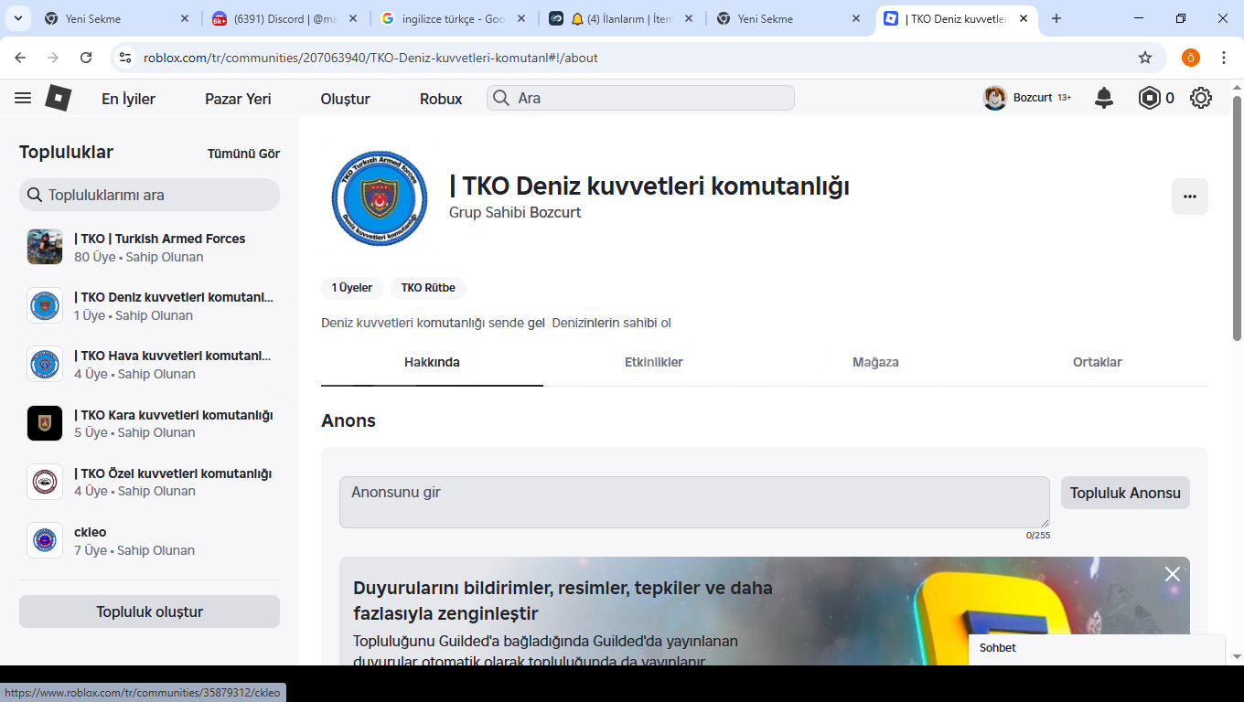Open the Robux balance icon
The width and height of the screenshot is (1244, 702).
[1149, 98]
